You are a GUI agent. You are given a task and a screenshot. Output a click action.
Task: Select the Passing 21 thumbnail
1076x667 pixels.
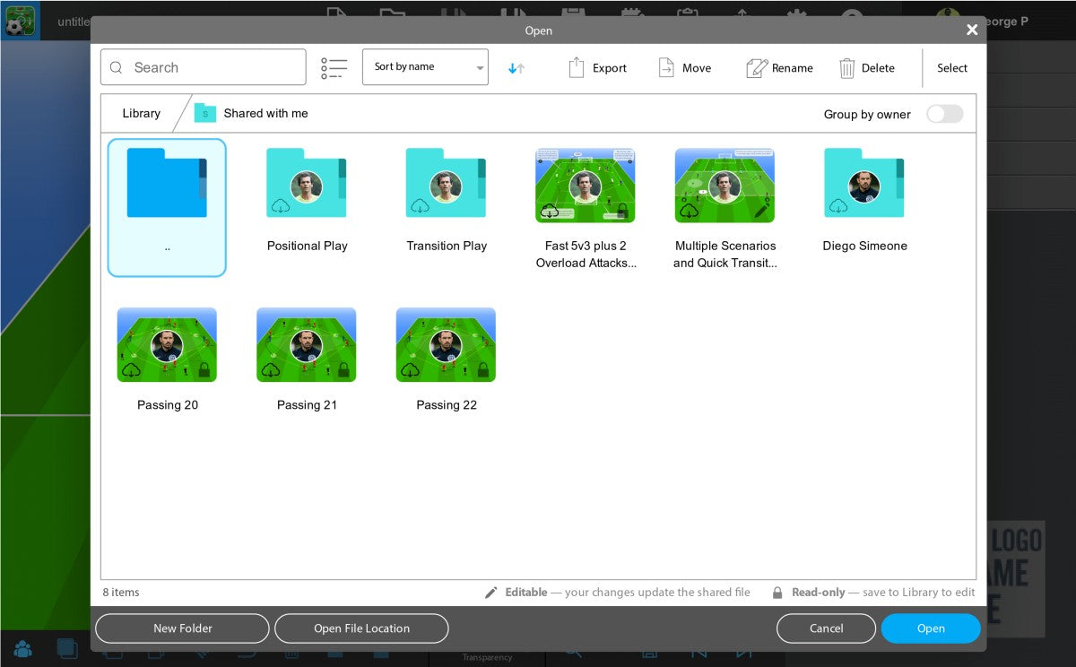coord(307,345)
